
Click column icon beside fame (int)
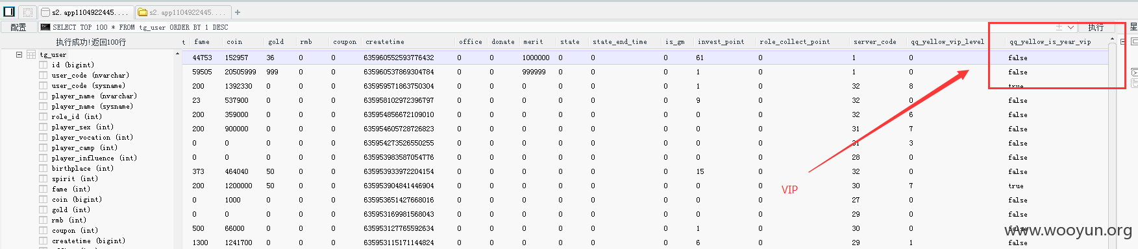(43, 189)
